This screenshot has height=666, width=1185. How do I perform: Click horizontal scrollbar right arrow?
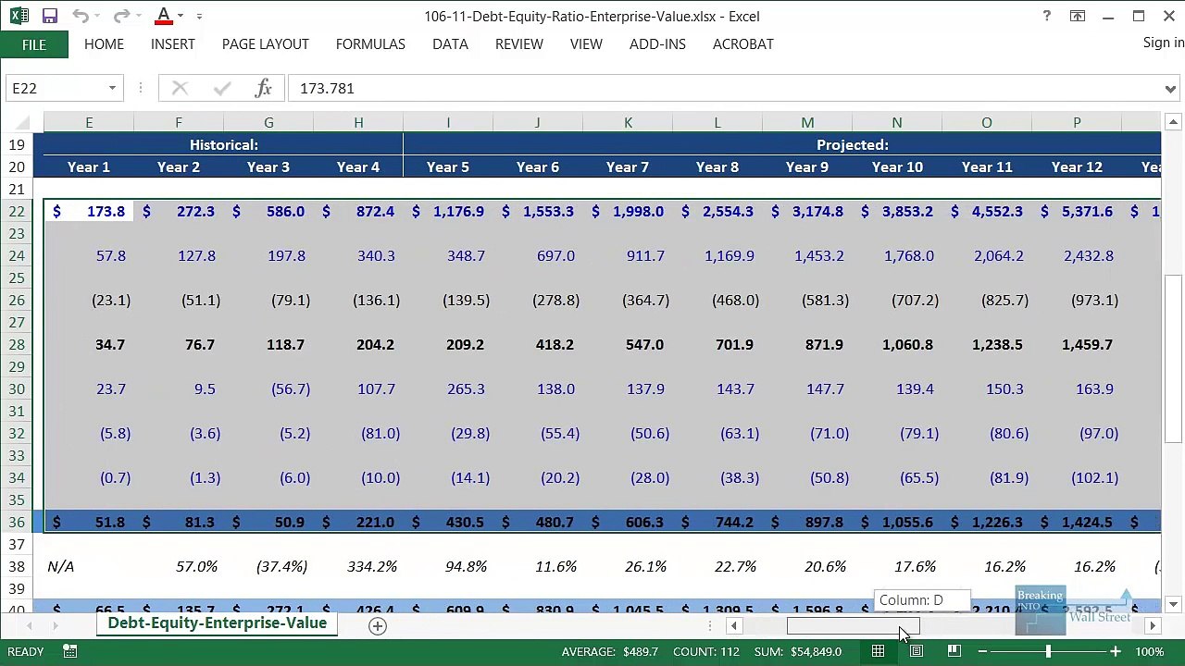(x=1153, y=626)
